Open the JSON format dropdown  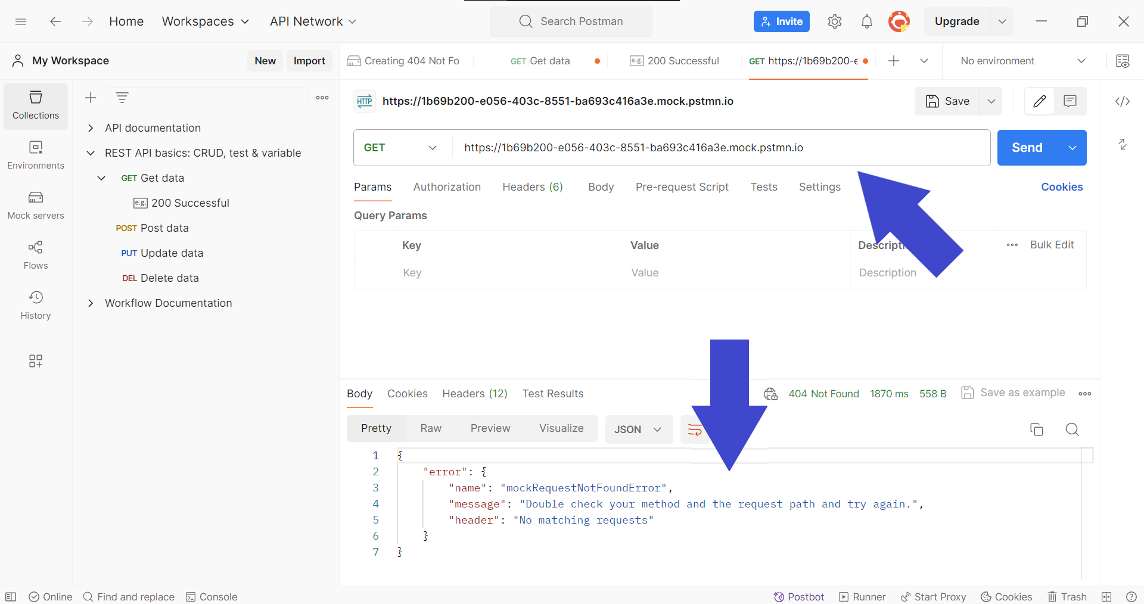coord(639,429)
